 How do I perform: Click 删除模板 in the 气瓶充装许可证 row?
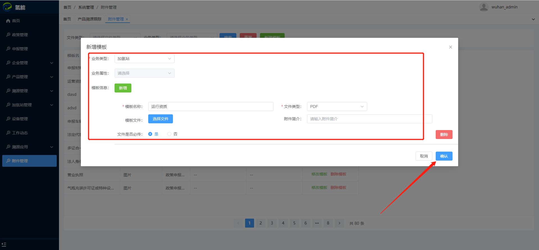338,187
